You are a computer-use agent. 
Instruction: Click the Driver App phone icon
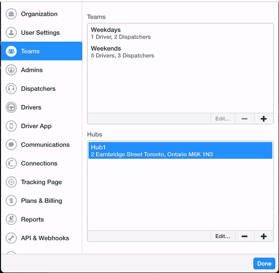(11, 126)
